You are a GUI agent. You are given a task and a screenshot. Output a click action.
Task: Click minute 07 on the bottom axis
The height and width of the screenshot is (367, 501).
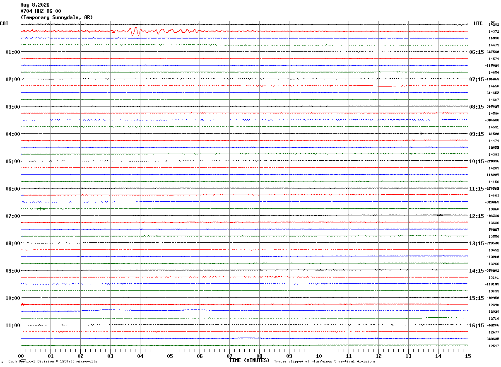[x=229, y=356]
